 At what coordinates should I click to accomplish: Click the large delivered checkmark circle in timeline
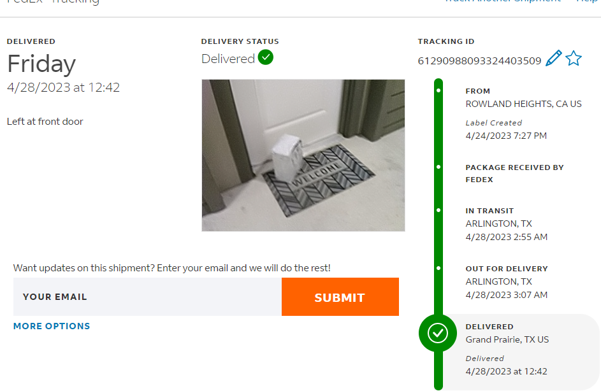pos(438,332)
